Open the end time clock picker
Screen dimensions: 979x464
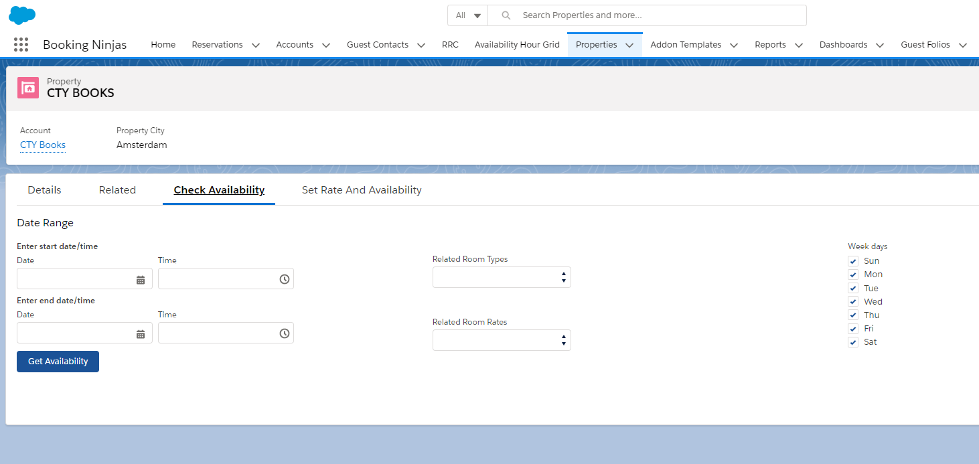point(285,333)
